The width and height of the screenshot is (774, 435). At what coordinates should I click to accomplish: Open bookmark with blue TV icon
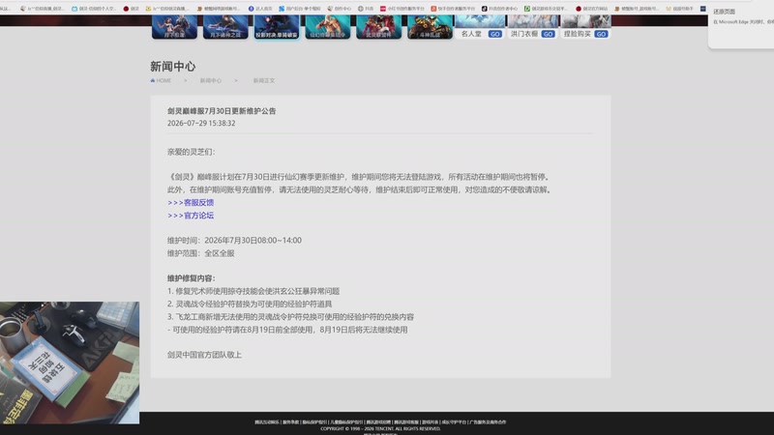point(94,9)
